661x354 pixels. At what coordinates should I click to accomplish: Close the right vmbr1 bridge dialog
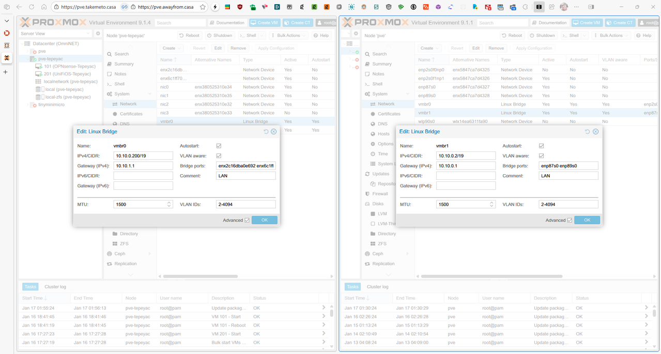click(595, 132)
